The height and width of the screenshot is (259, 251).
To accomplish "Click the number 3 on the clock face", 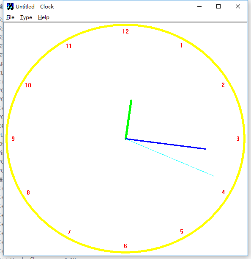I will 238,139.
